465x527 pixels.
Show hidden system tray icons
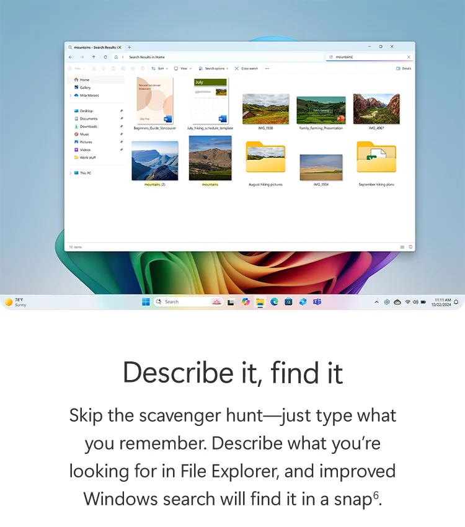click(x=376, y=302)
